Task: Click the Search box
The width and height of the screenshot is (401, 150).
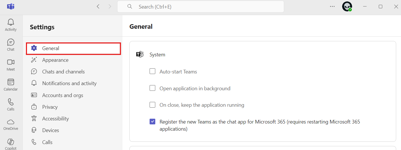Action: pyautogui.click(x=201, y=7)
